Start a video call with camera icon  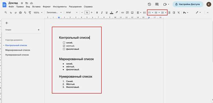pos(165,4)
